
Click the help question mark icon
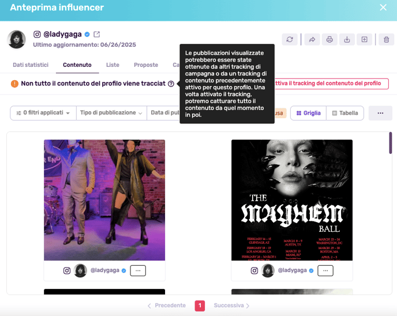pyautogui.click(x=171, y=84)
